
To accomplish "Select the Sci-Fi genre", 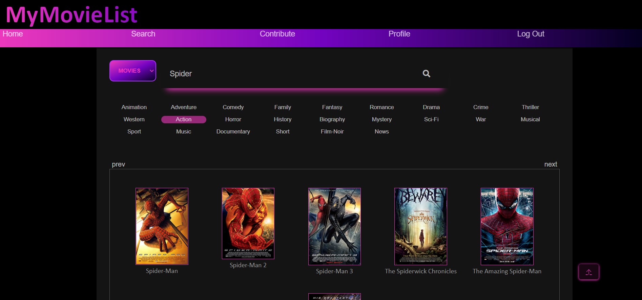I will click(x=431, y=119).
